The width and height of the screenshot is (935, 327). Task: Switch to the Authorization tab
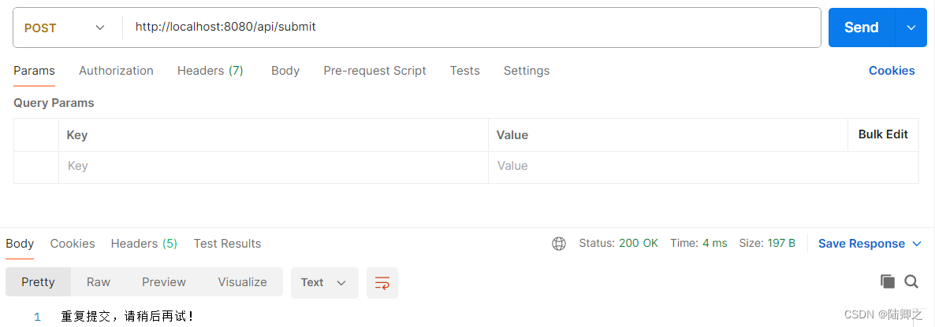(x=116, y=71)
